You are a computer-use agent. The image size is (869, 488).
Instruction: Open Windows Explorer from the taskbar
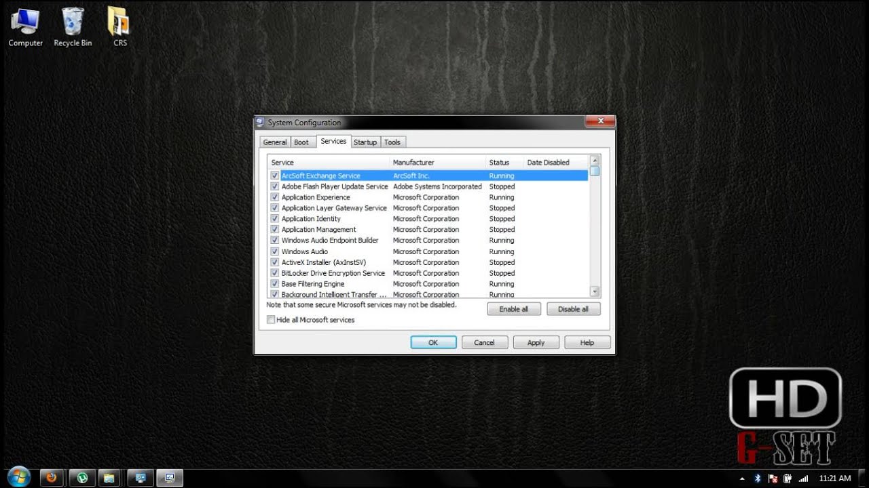111,478
